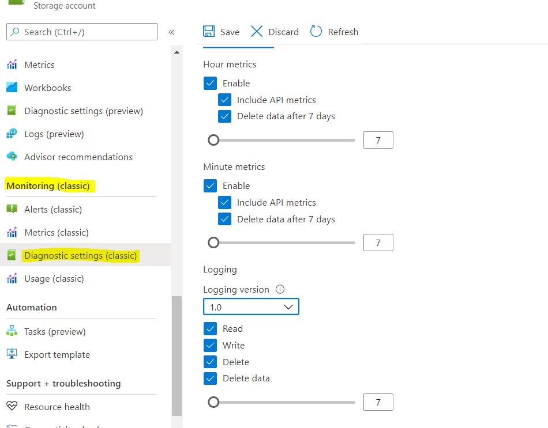Open the Metrics chart icon
Screen dimensions: 548x428
click(12, 65)
